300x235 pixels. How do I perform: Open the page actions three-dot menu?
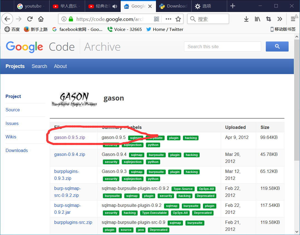168,19
